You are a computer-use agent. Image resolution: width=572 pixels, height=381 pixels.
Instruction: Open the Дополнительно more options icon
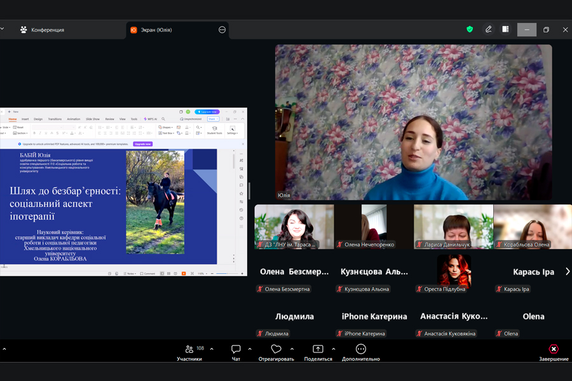tap(361, 349)
